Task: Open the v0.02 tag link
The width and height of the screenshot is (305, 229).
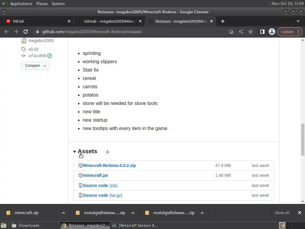Action: click(x=33, y=49)
